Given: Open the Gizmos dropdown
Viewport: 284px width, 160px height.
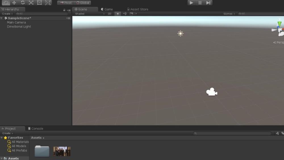Looking at the screenshot, I should coord(229,14).
